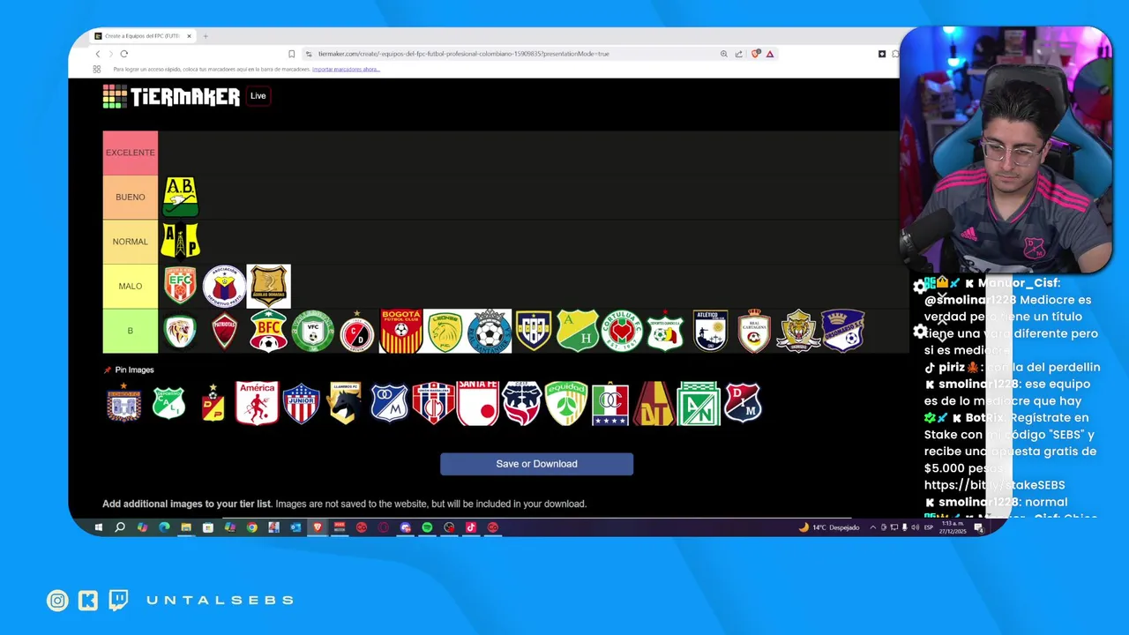The width and height of the screenshot is (1129, 635).
Task: Select the Cúcuta Deportivo CD crest
Action: tap(356, 331)
